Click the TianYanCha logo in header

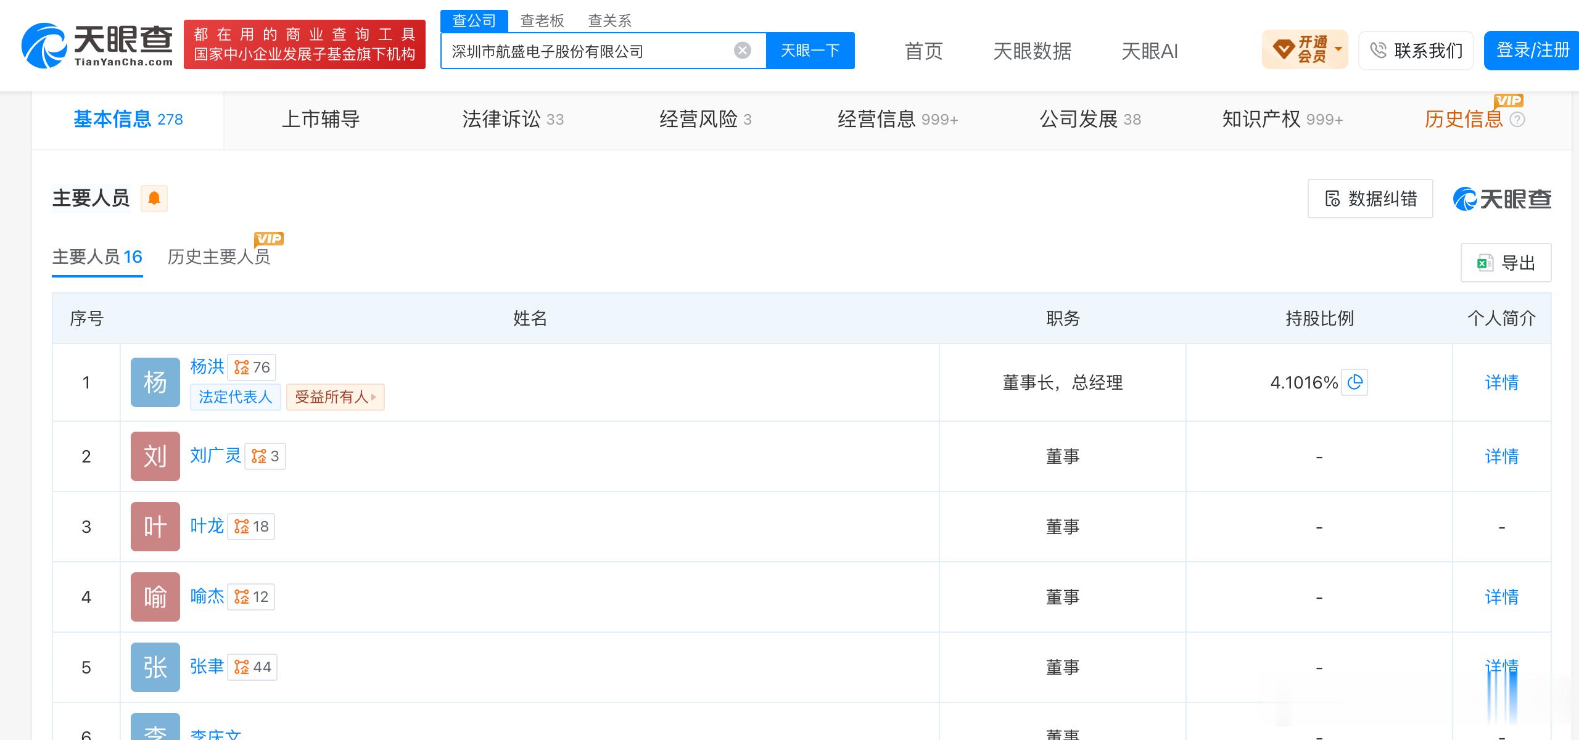tap(97, 45)
